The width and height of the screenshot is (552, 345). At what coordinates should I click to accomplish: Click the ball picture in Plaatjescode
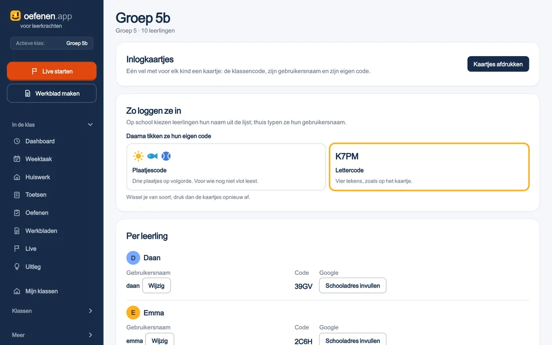166,156
